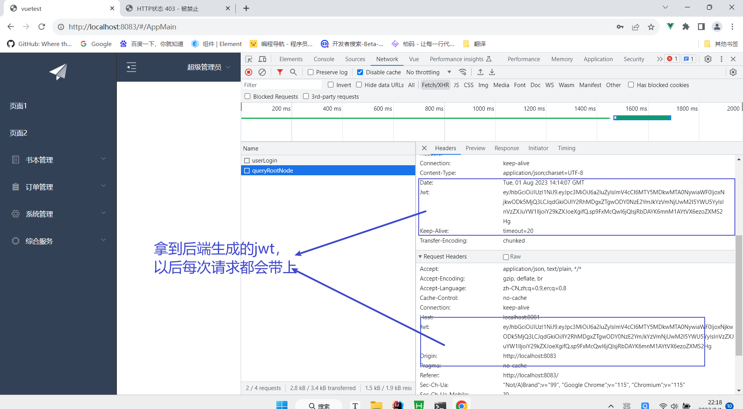
Task: Toggle the Invert filter checkbox
Action: click(x=330, y=85)
